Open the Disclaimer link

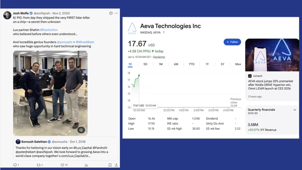point(159,57)
